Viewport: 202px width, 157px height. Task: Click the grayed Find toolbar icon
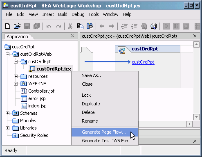144,26
